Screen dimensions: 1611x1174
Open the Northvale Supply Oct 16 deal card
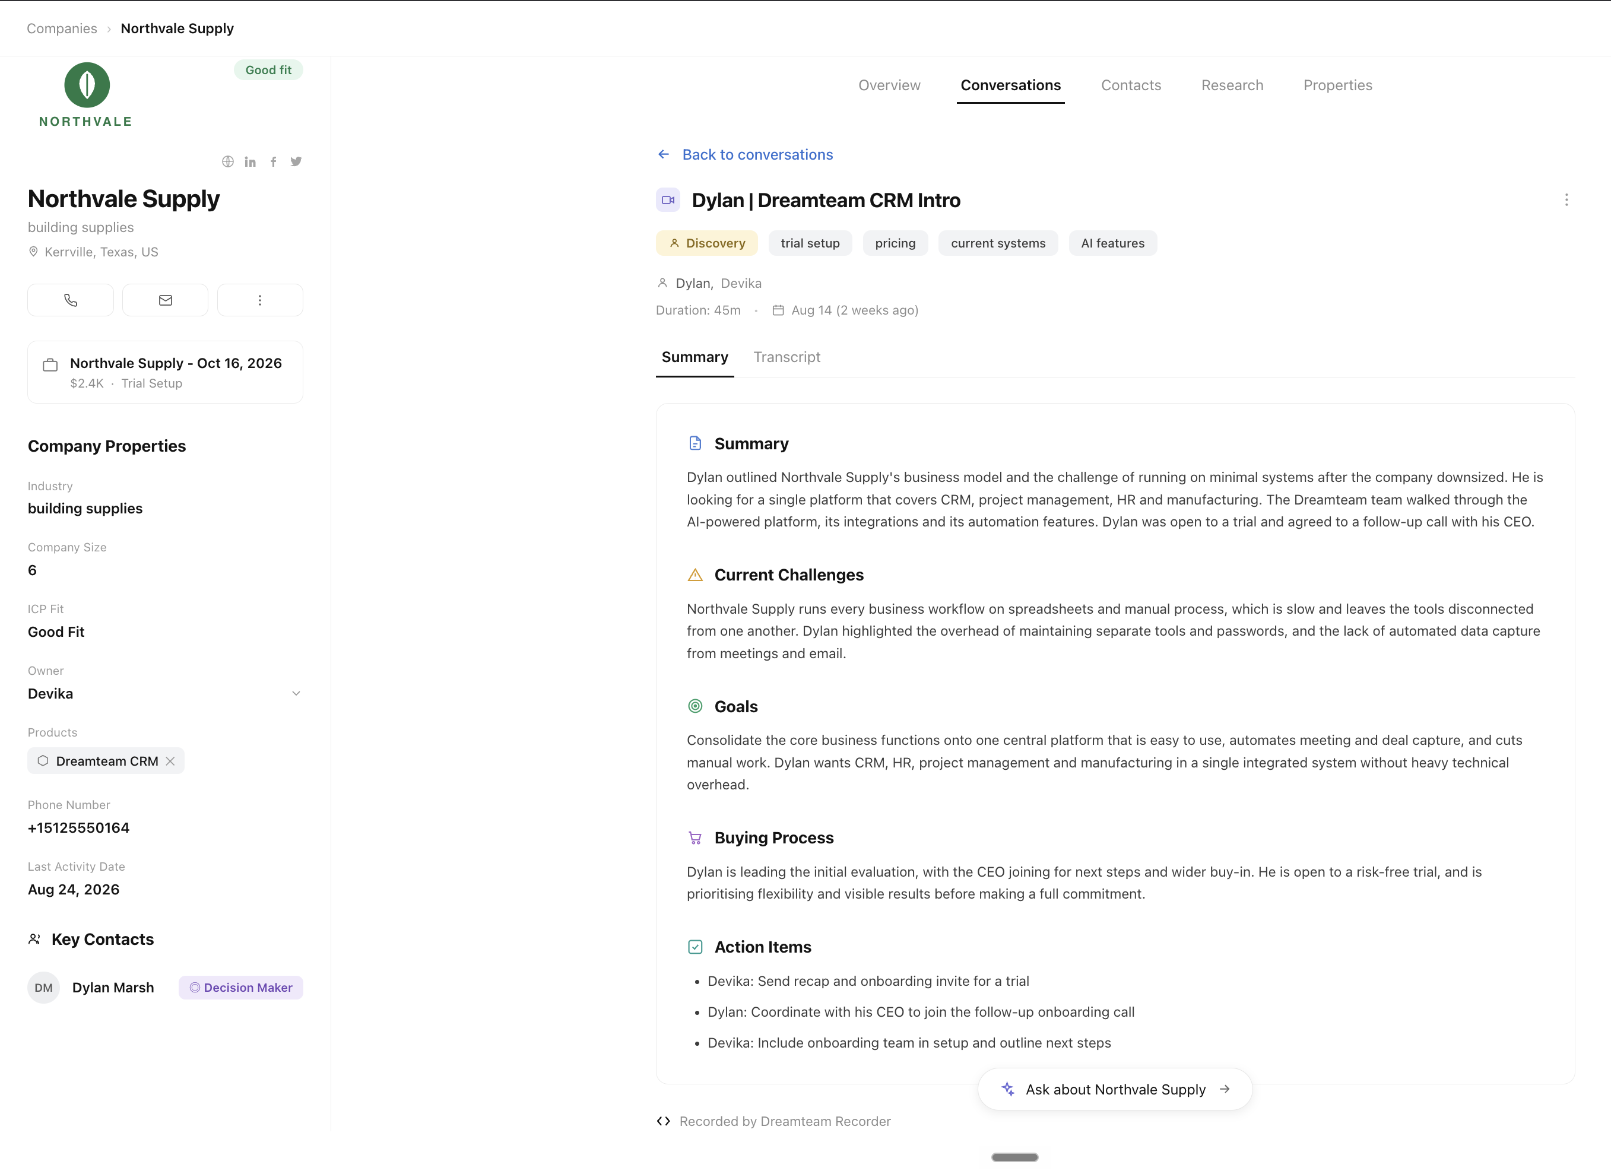[x=166, y=372]
